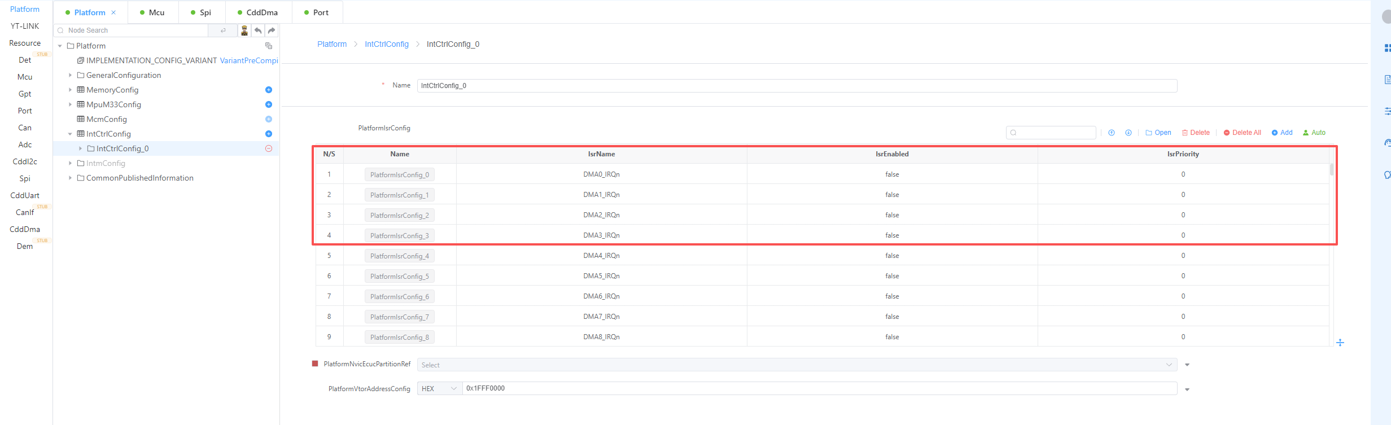
Task: Click the undo arrow icon
Action: tap(258, 30)
